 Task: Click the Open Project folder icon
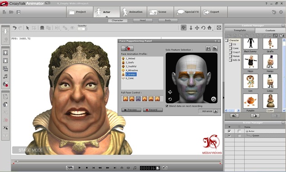[x=11, y=12]
